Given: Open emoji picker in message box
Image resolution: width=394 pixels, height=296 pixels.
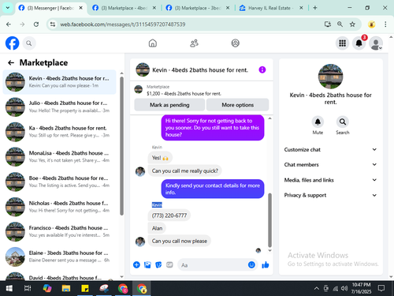Looking at the screenshot, I should click(x=251, y=264).
